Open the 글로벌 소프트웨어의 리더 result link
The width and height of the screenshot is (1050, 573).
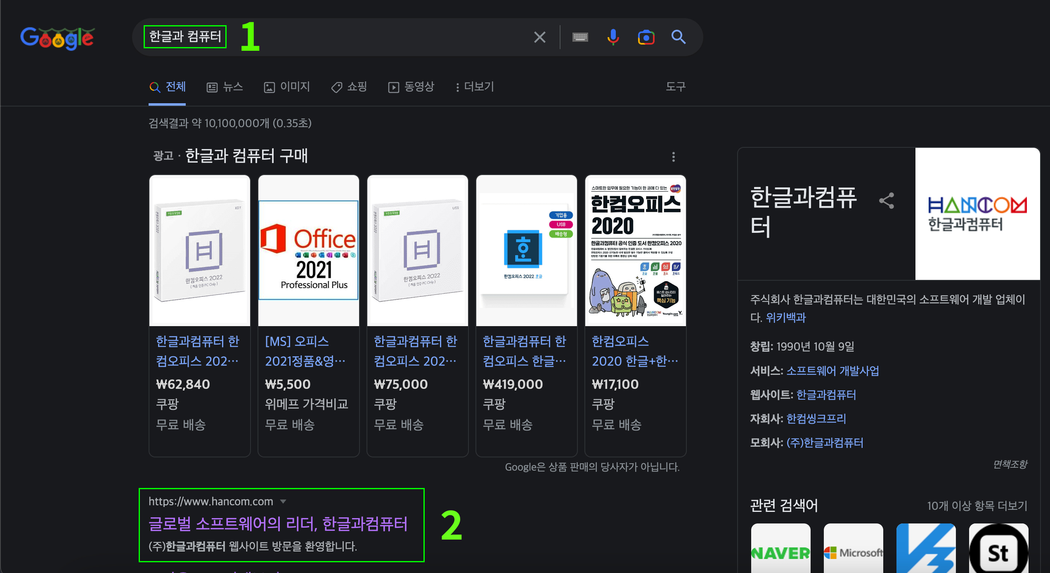pos(278,524)
